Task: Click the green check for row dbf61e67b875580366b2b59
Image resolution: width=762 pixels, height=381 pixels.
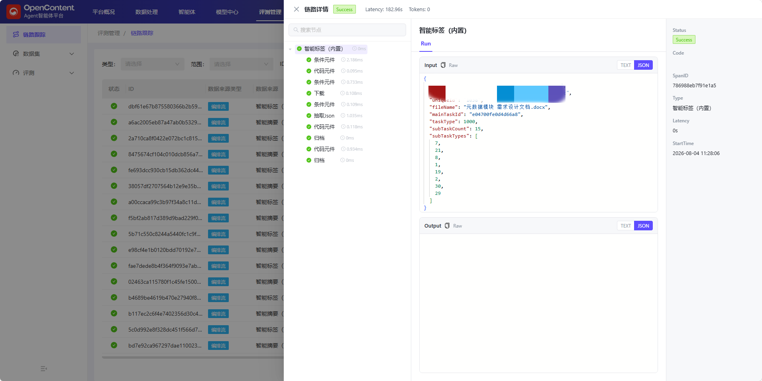Action: (x=114, y=106)
